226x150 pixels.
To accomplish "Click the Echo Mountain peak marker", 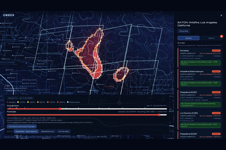I will [x=68, y=22].
